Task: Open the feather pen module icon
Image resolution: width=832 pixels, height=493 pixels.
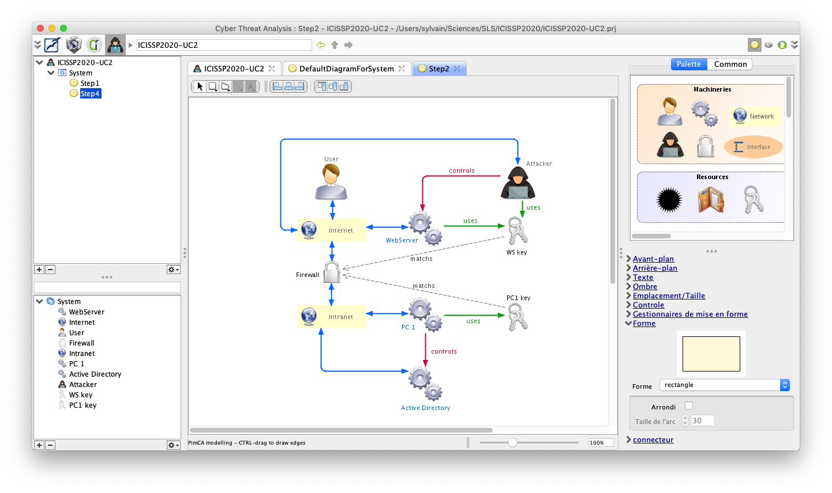Action: (53, 44)
